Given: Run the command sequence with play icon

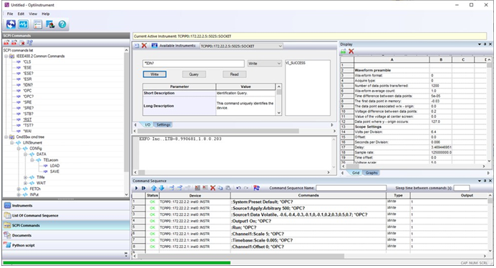Looking at the screenshot, I should click(x=136, y=188).
